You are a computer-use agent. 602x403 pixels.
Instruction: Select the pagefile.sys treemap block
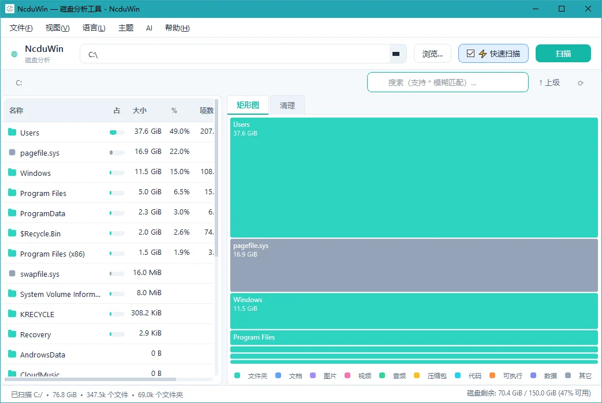(414, 265)
